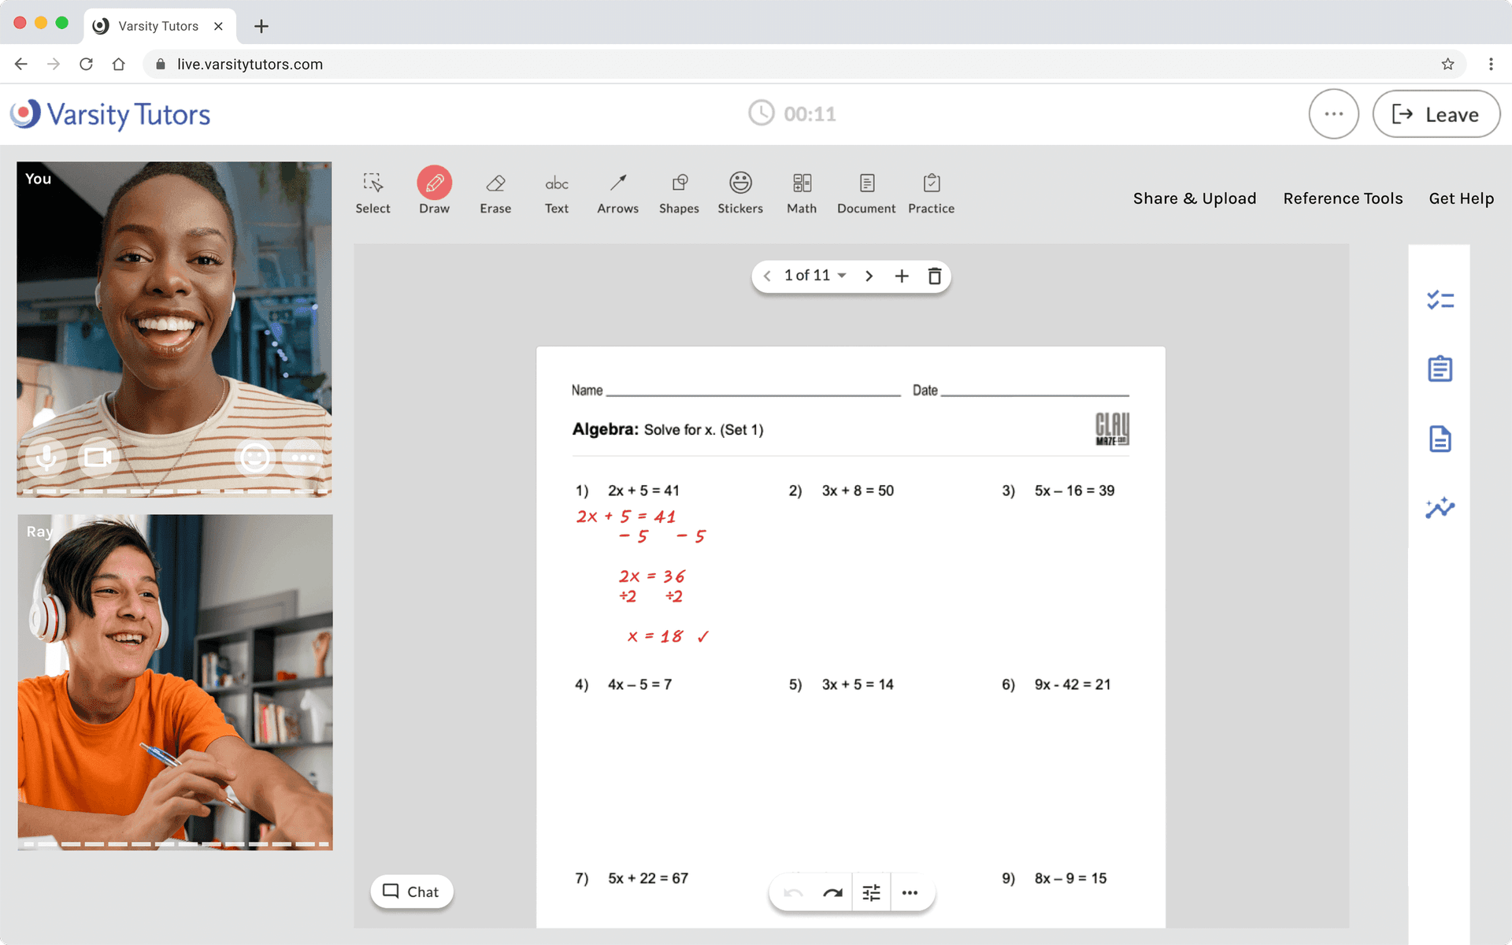Screen dimensions: 1512x945
Task: Open Share & Upload menu
Action: (x=1194, y=198)
